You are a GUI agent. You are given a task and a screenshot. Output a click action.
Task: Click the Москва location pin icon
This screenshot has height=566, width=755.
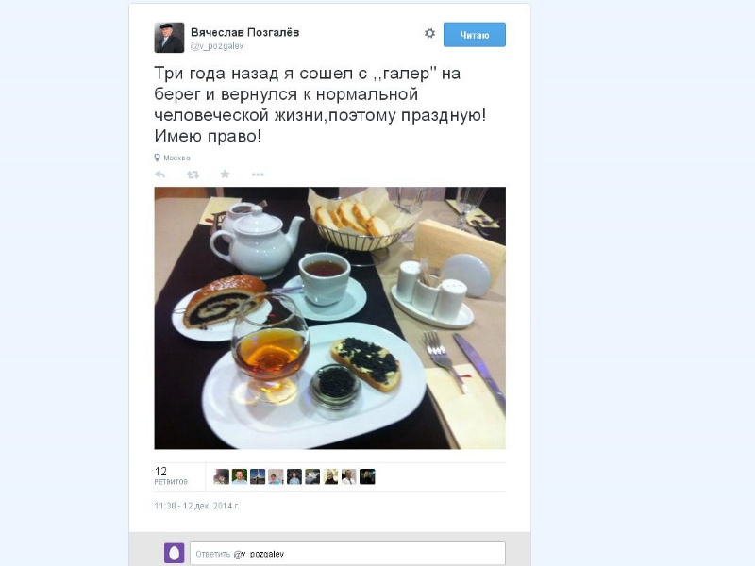(x=157, y=158)
